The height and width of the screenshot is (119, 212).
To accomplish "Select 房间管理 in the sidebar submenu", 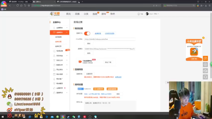I will (58, 37).
